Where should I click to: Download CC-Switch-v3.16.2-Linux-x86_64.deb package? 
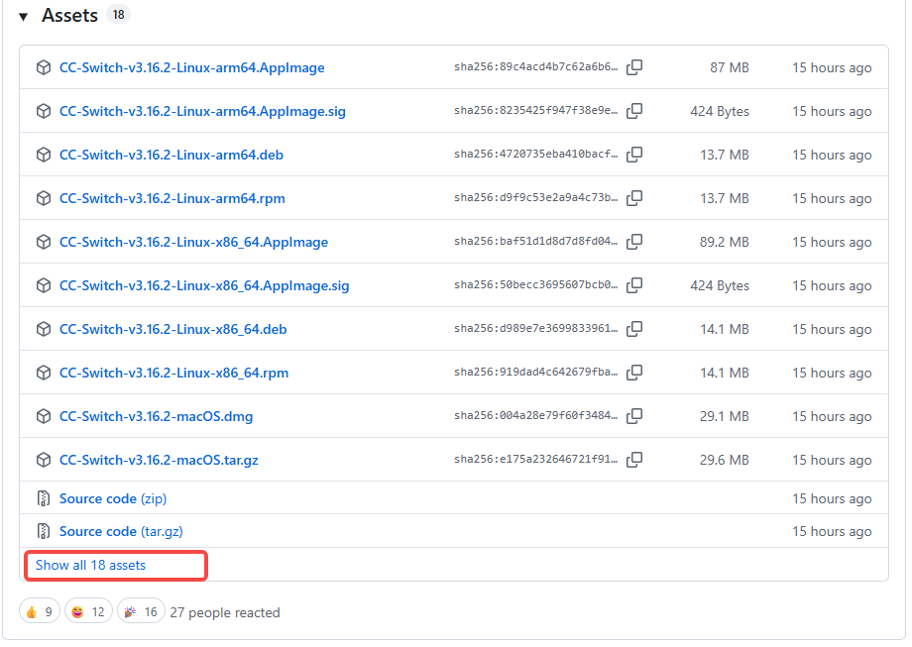[x=172, y=329]
